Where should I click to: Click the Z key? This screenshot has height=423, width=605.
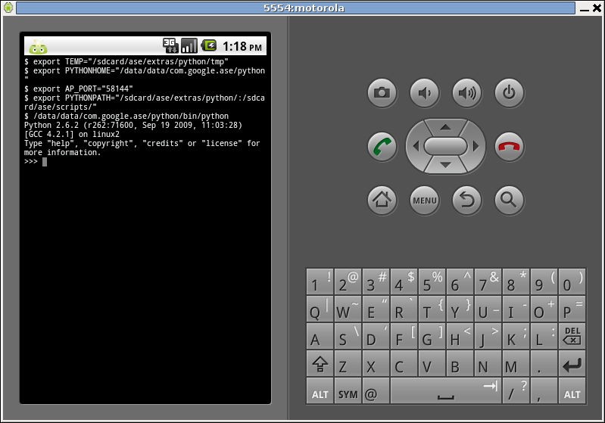pos(348,363)
